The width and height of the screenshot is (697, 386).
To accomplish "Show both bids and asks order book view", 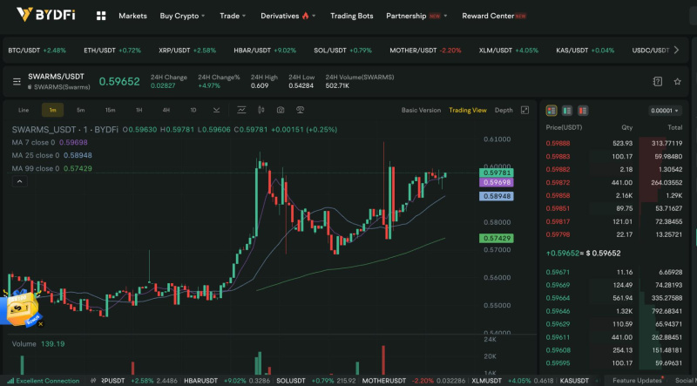I will click(551, 111).
